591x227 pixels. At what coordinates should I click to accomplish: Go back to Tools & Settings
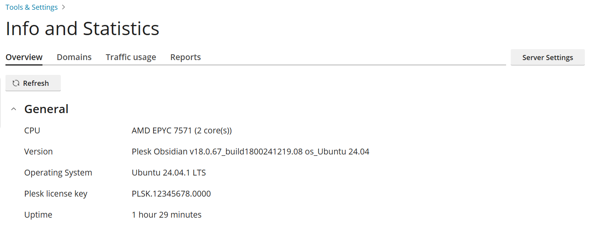click(x=32, y=7)
